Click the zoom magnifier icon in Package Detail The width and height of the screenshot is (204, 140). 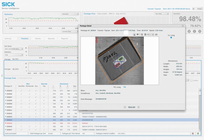coord(134,34)
